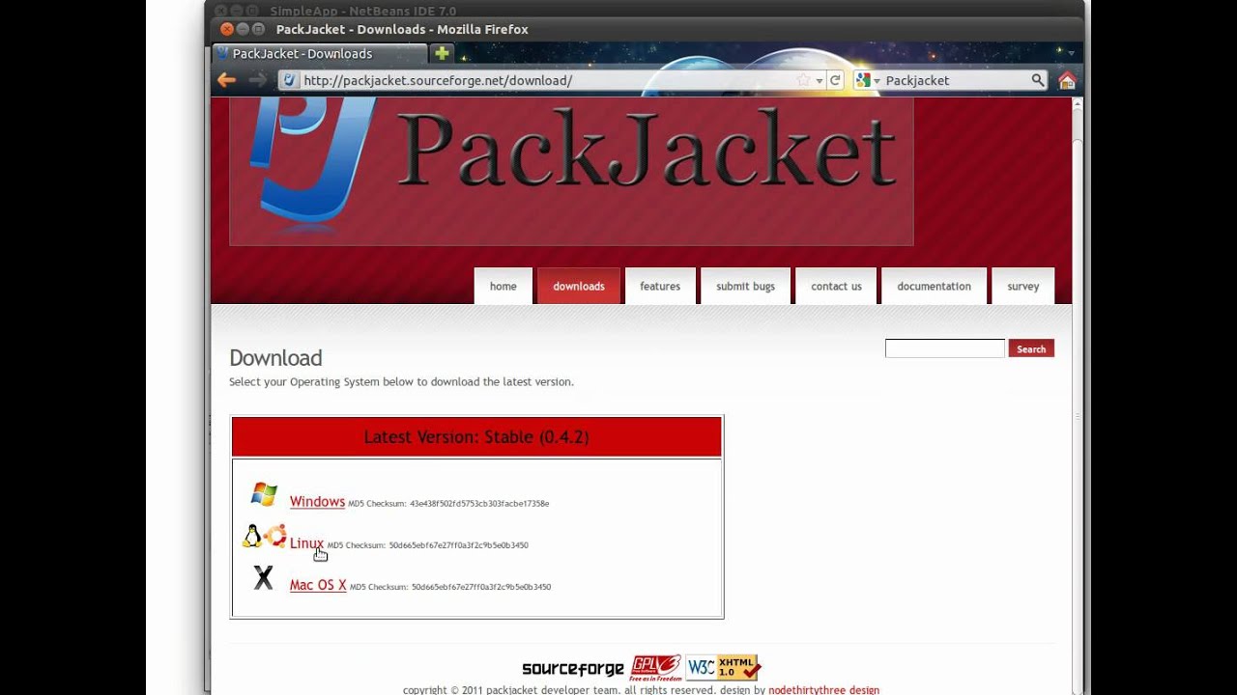Click the site favicon in the address bar
This screenshot has height=695, width=1237.
[289, 80]
